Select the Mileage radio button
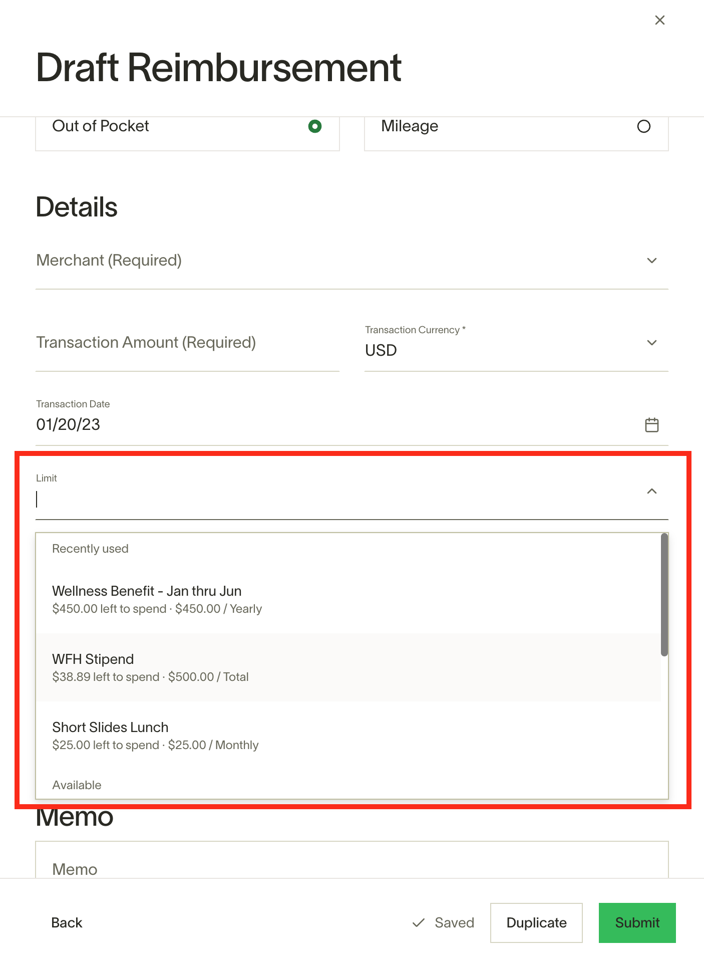The width and height of the screenshot is (704, 956). click(x=643, y=126)
